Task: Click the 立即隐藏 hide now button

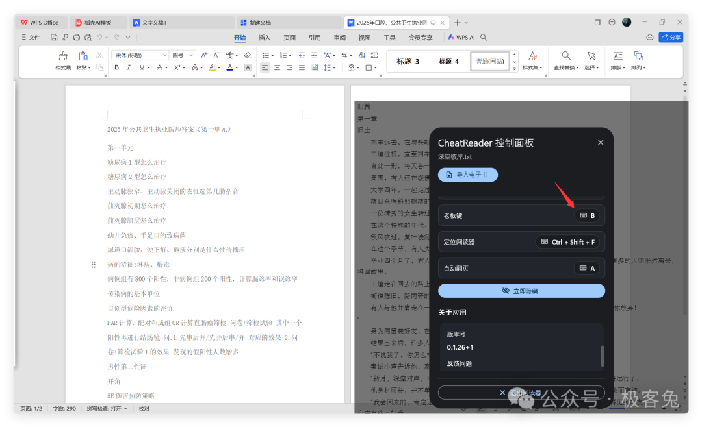Action: (521, 291)
